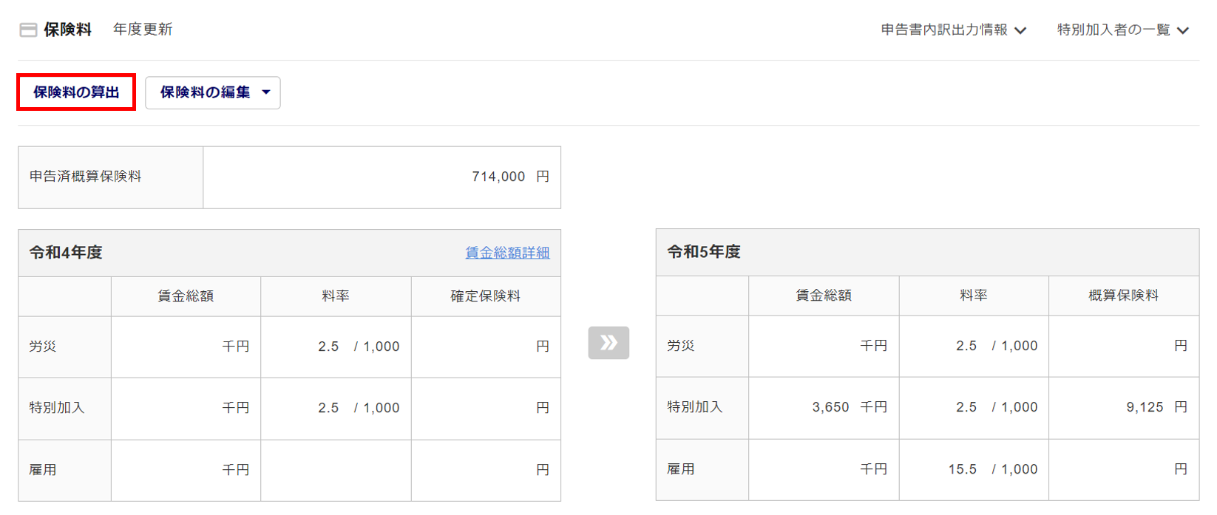
Task: Click 令和5年度 雇用 概算保険料 cell
Action: 1124,469
